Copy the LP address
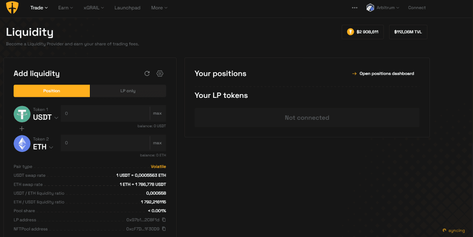The height and width of the screenshot is (237, 473). (165, 220)
